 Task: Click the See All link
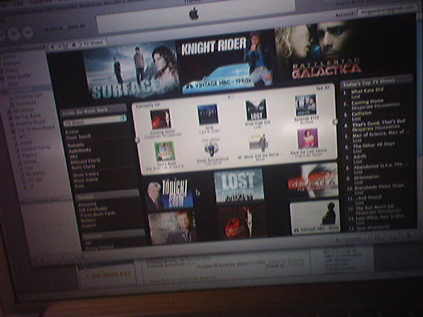tap(323, 88)
